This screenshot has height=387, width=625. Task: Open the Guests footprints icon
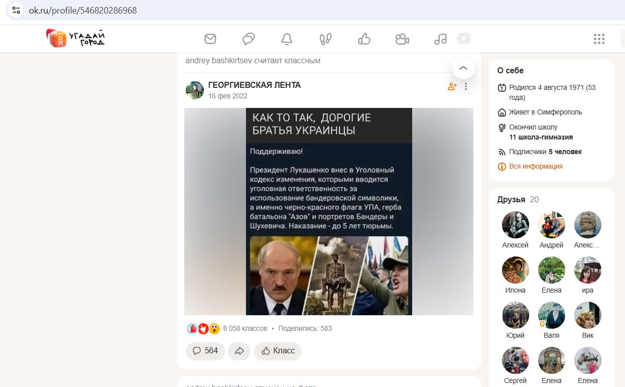tap(325, 39)
